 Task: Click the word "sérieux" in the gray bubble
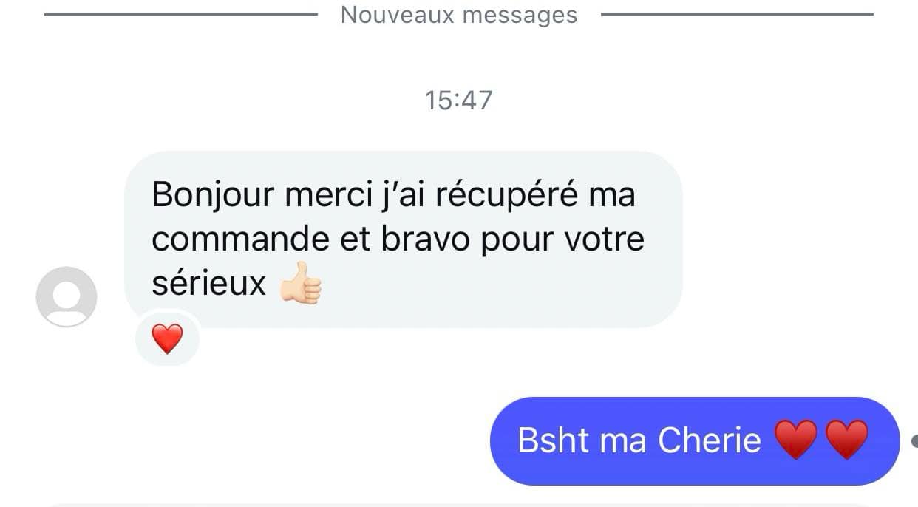[x=208, y=284]
